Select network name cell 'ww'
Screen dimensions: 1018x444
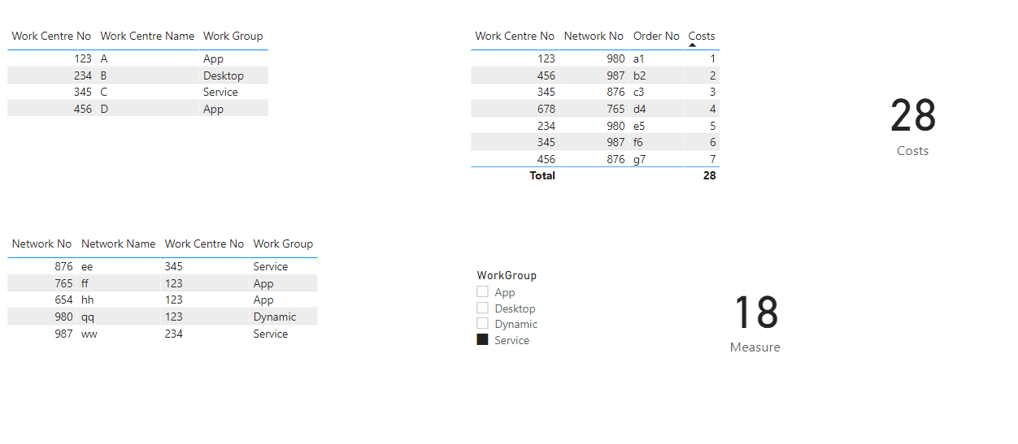click(x=89, y=334)
